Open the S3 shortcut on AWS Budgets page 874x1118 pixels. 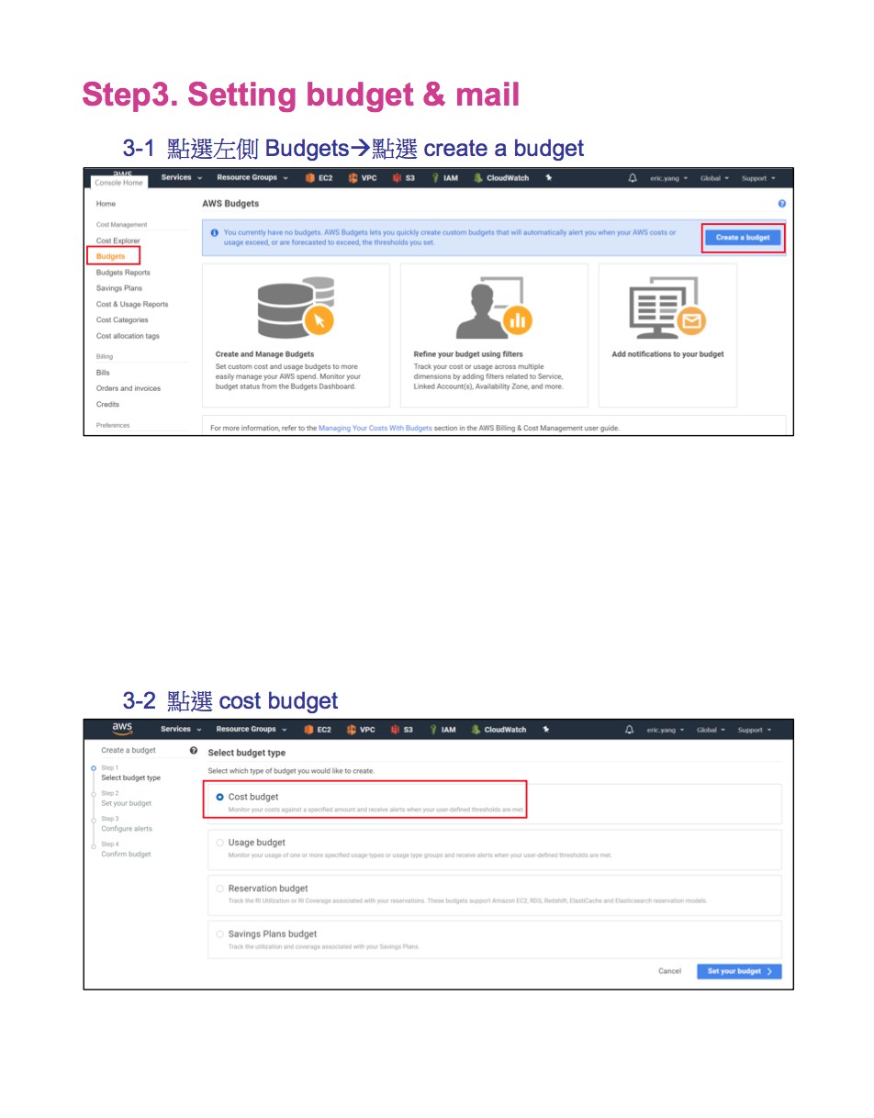[398, 178]
